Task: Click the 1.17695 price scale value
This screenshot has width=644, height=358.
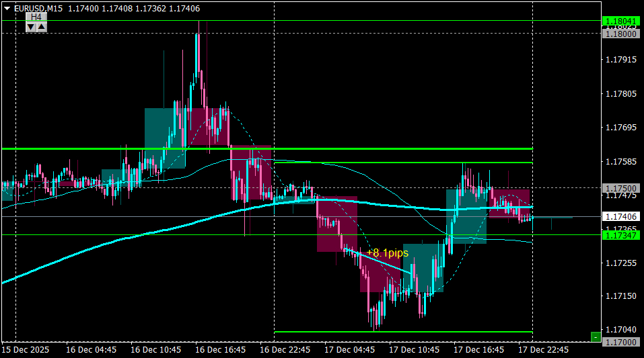Action: coord(621,128)
